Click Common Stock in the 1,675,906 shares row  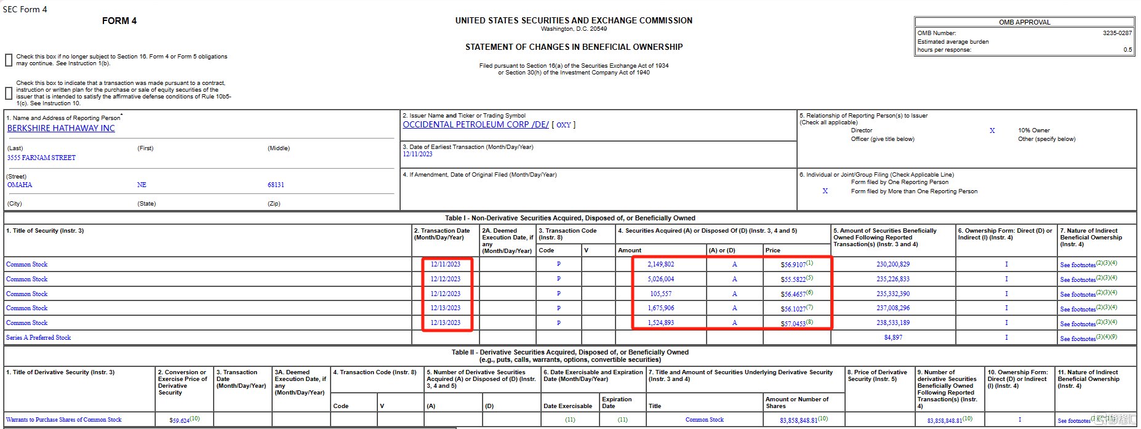pos(26,308)
